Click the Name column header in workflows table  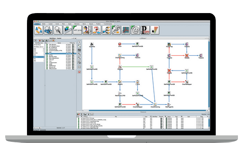click(x=59, y=43)
